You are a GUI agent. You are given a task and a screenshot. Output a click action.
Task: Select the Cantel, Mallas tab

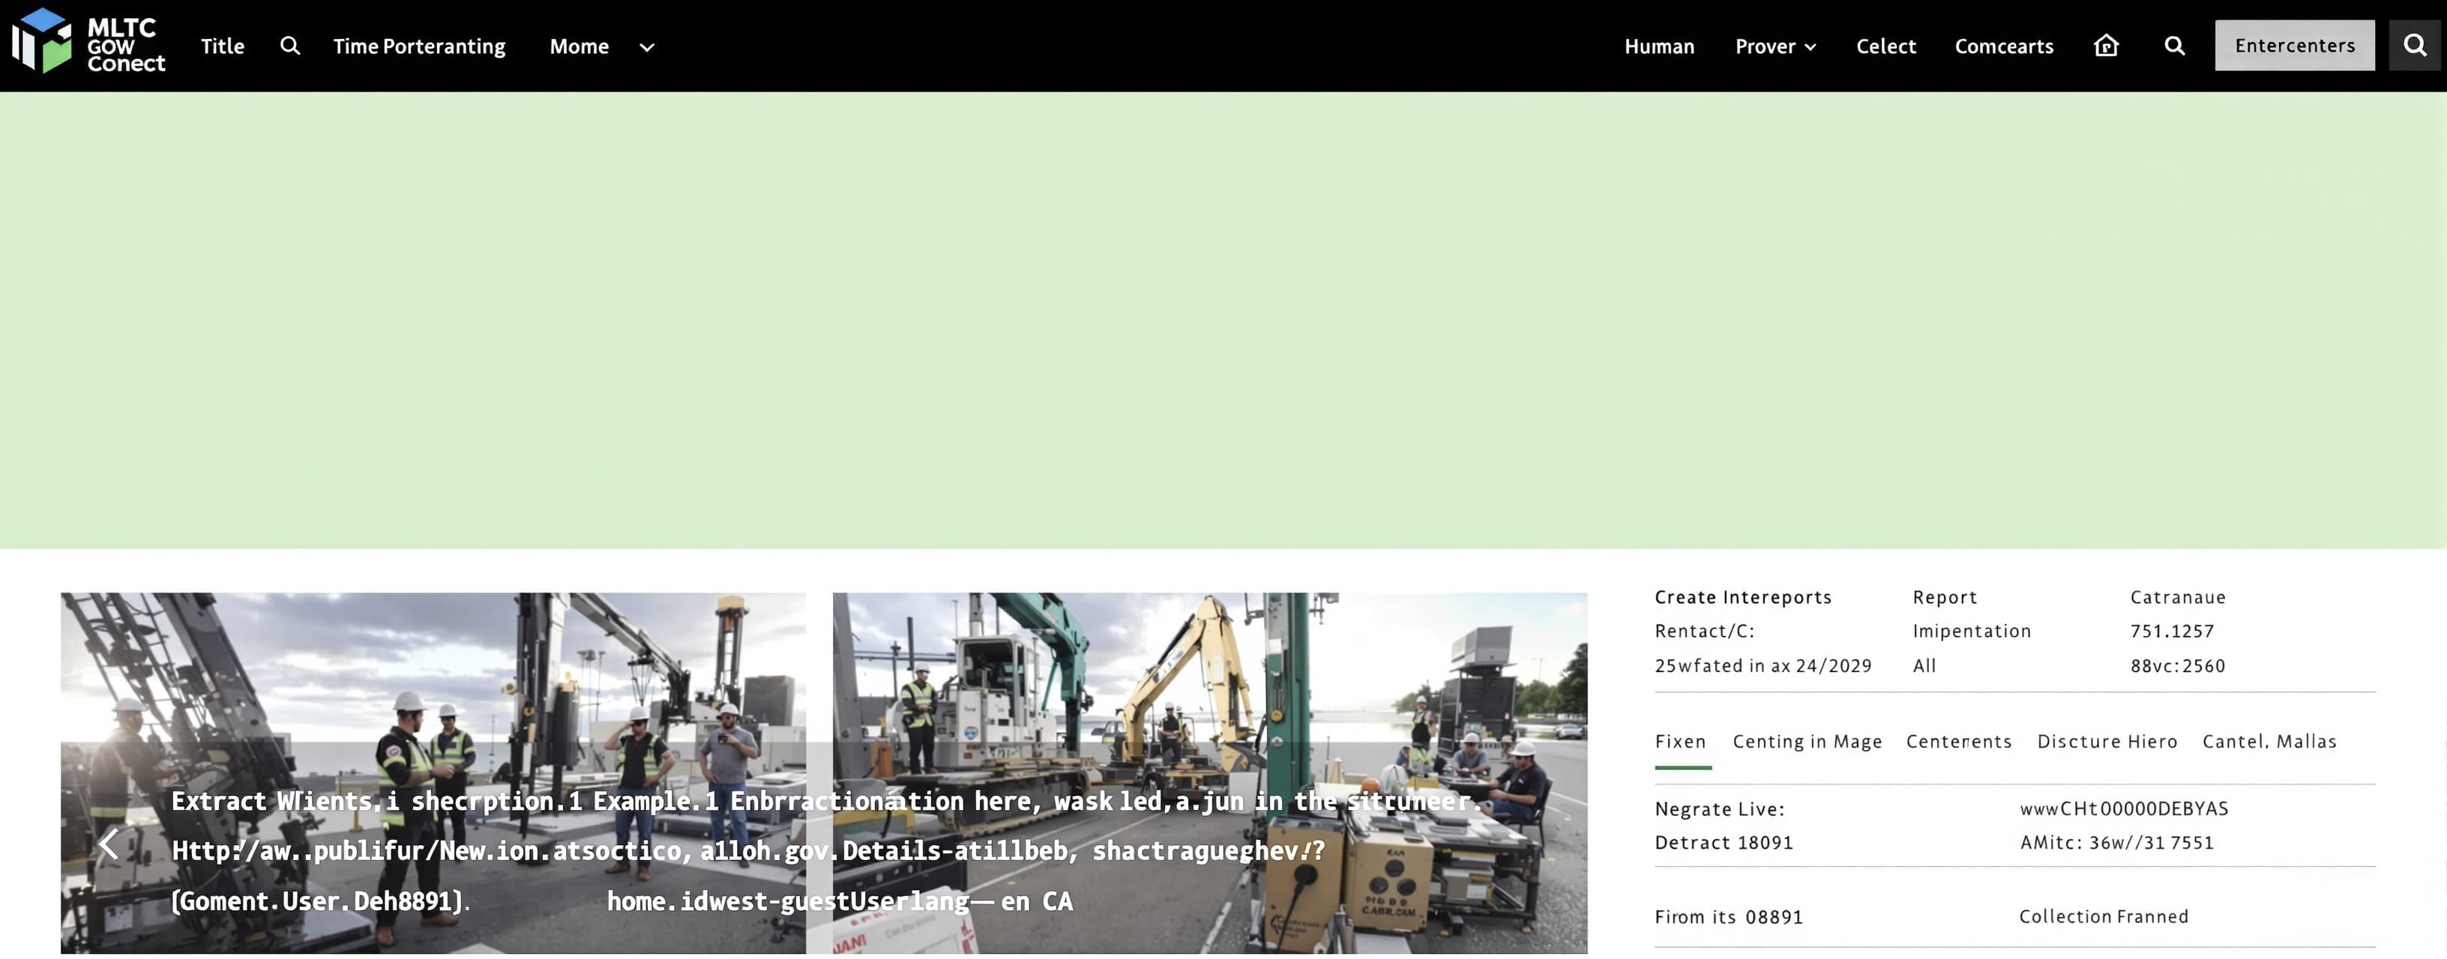coord(2269,742)
